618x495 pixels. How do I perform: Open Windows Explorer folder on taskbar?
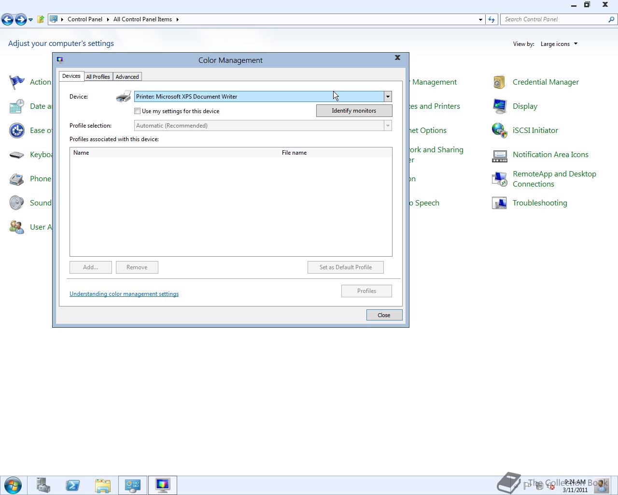click(x=102, y=485)
